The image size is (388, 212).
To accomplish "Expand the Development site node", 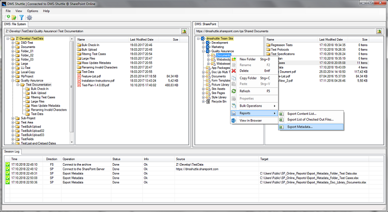I will (203, 43).
